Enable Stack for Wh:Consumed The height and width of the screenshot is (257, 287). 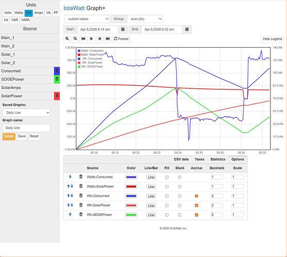point(180,196)
